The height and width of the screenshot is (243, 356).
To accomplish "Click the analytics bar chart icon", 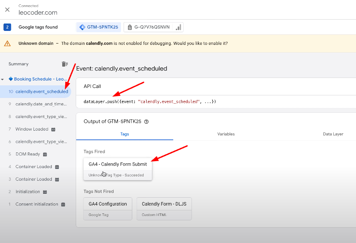I will coord(178,27).
